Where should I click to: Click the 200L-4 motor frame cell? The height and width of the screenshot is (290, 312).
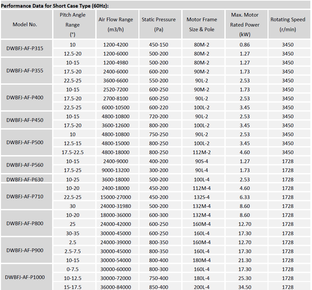click(x=202, y=287)
